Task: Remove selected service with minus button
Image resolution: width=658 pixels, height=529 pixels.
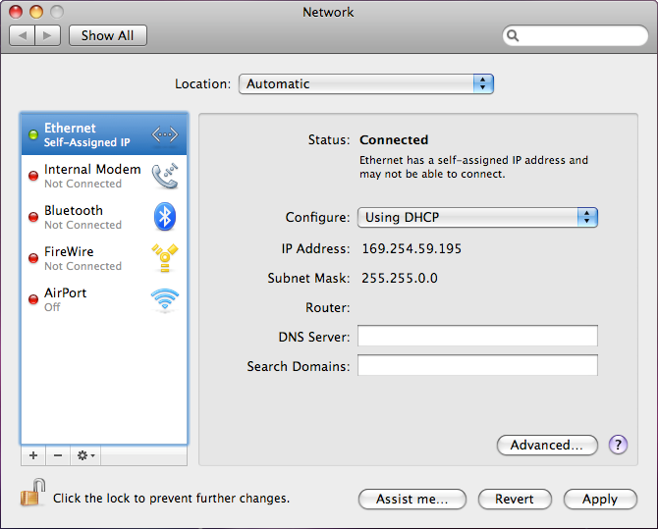Action: click(x=57, y=455)
